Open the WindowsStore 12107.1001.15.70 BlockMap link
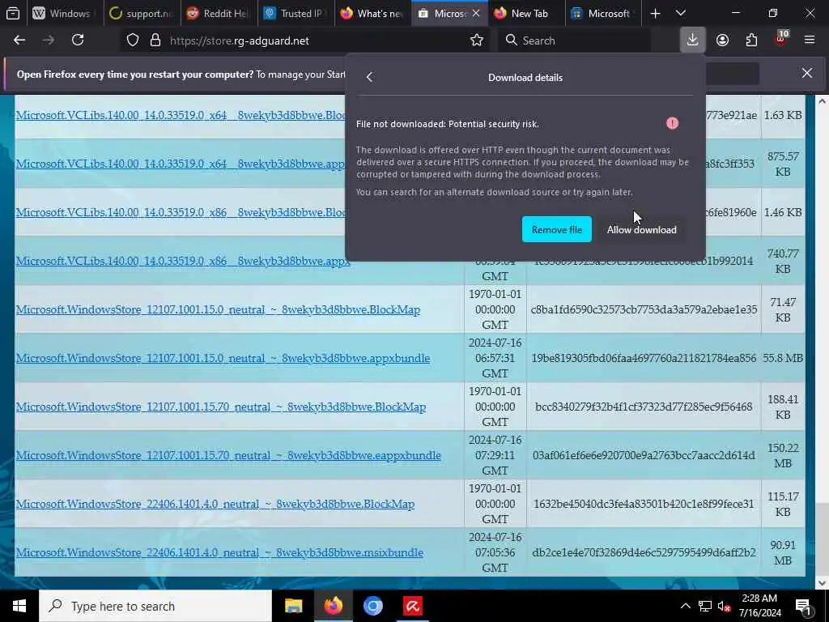The image size is (829, 622). click(220, 407)
